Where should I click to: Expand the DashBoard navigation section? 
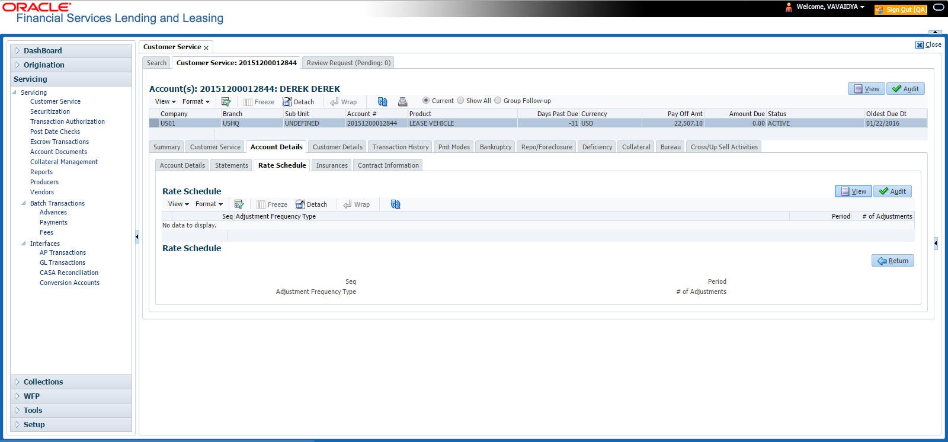(x=71, y=51)
